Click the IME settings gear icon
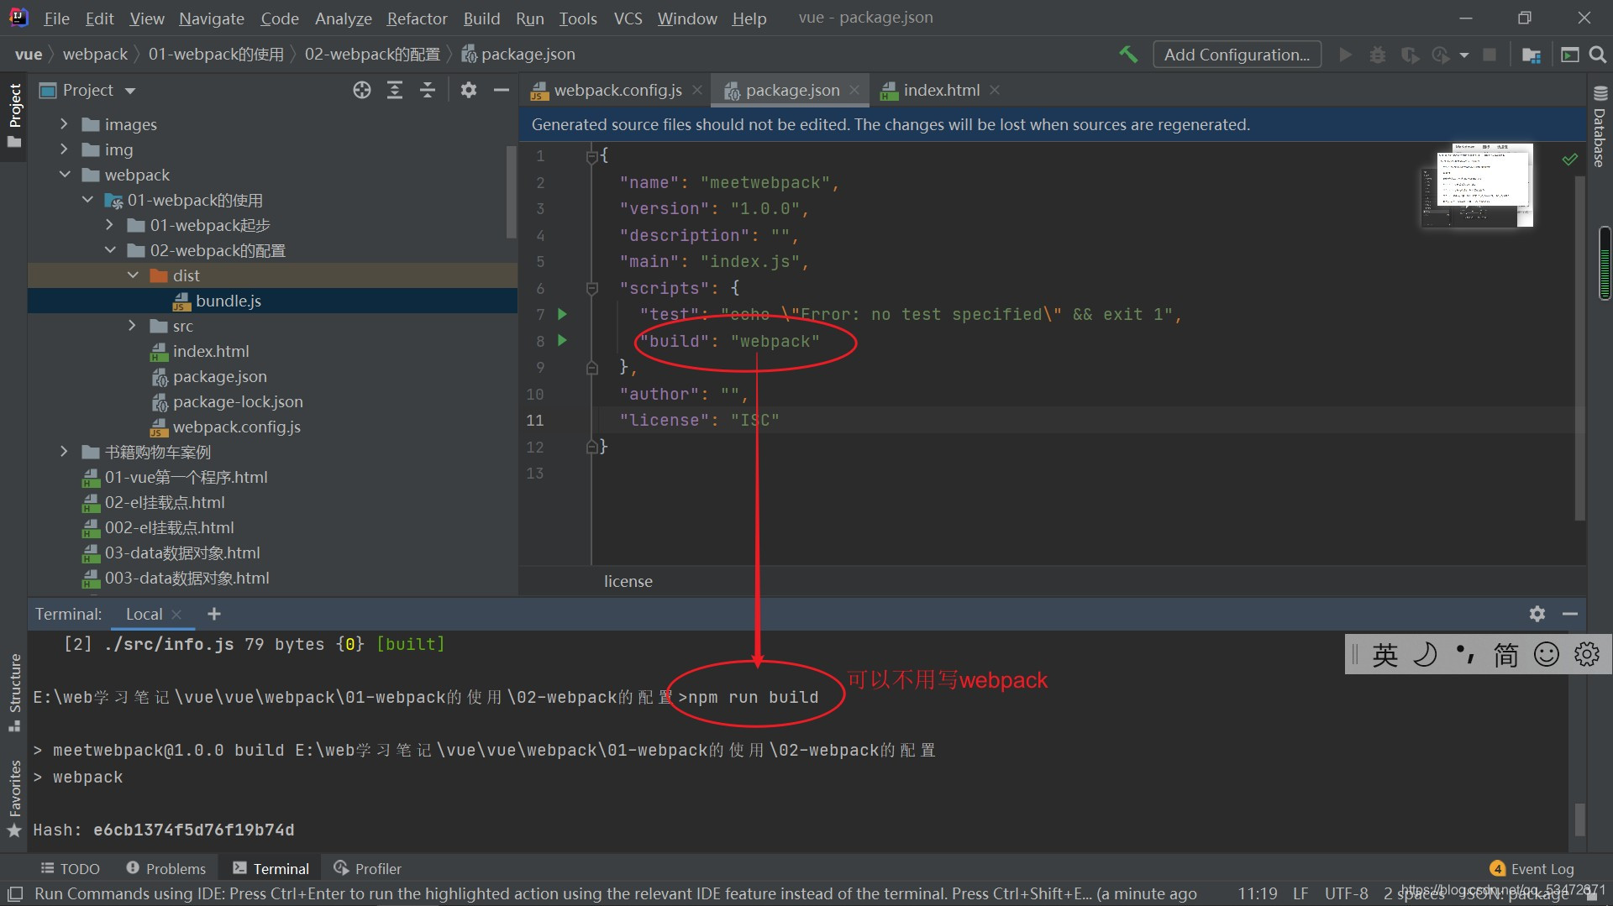 [x=1587, y=654]
